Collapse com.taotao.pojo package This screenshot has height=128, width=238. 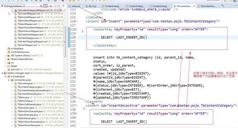pyautogui.click(x=9, y=80)
